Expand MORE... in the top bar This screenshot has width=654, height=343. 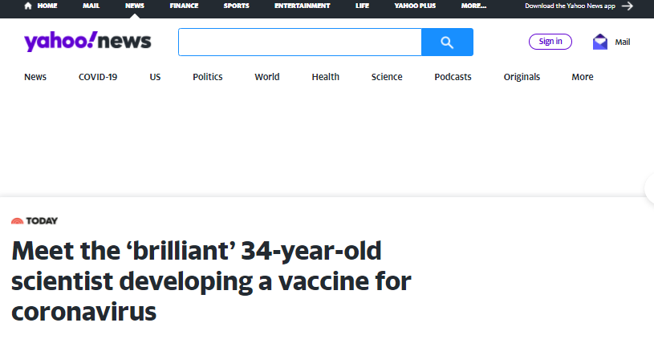pos(473,6)
